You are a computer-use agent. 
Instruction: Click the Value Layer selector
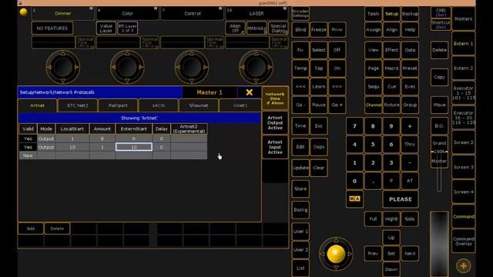(x=106, y=28)
